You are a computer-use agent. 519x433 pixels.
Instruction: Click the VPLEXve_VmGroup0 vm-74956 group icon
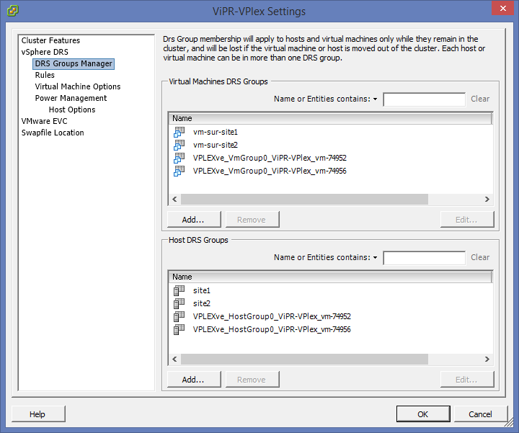coord(179,171)
